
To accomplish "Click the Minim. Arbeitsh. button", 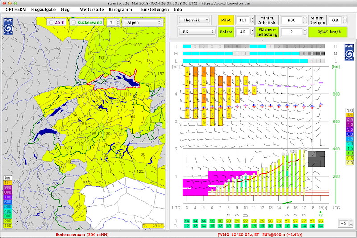I will [x=267, y=20].
